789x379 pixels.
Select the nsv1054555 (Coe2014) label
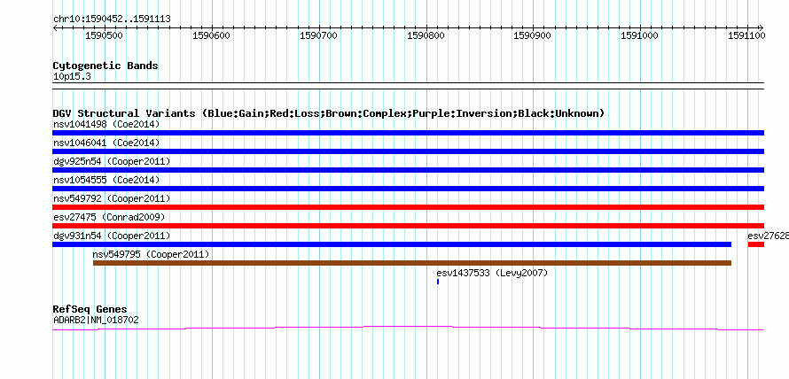106,180
